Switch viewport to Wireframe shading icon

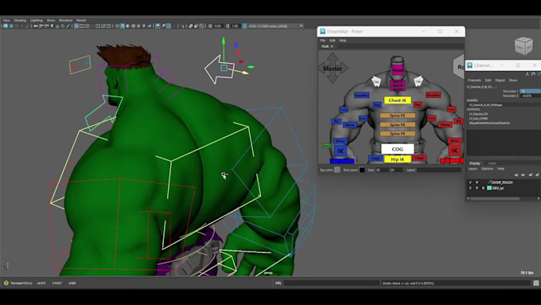[117, 26]
